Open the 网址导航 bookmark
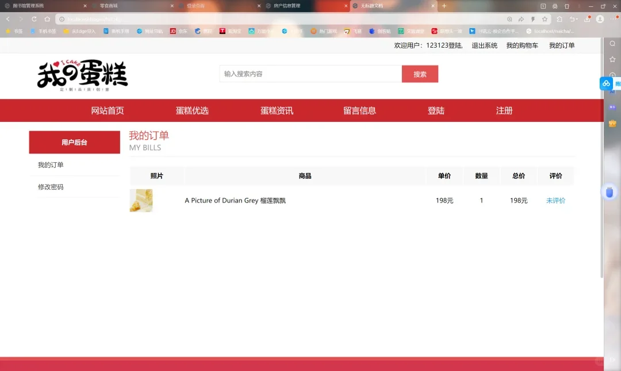Image resolution: width=621 pixels, height=371 pixels. [x=151, y=31]
